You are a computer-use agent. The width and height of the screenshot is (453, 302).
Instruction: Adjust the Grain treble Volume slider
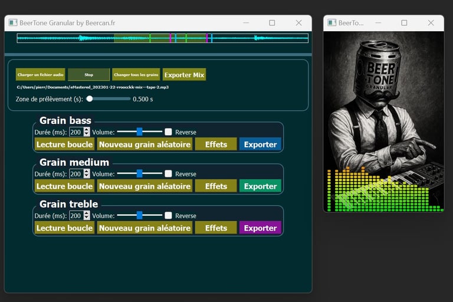pos(140,215)
